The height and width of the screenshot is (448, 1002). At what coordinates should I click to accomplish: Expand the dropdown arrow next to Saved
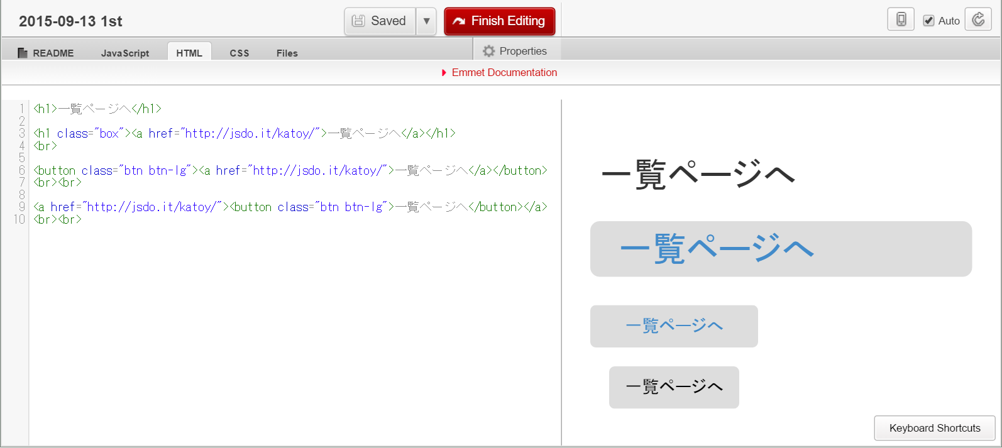pos(426,21)
